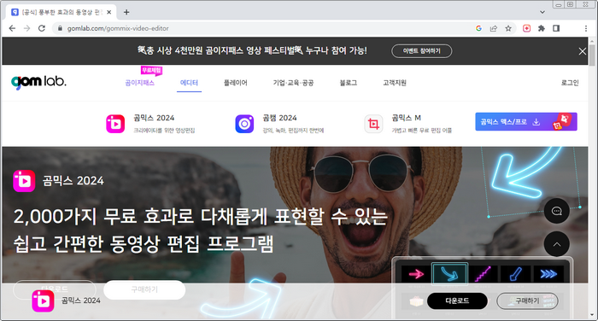
Task: Open the 곰캠 2024 product link
Action: click(279, 118)
